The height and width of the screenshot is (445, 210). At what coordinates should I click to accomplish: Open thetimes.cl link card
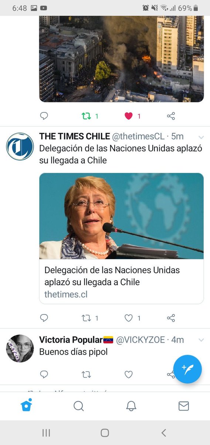tap(121, 238)
